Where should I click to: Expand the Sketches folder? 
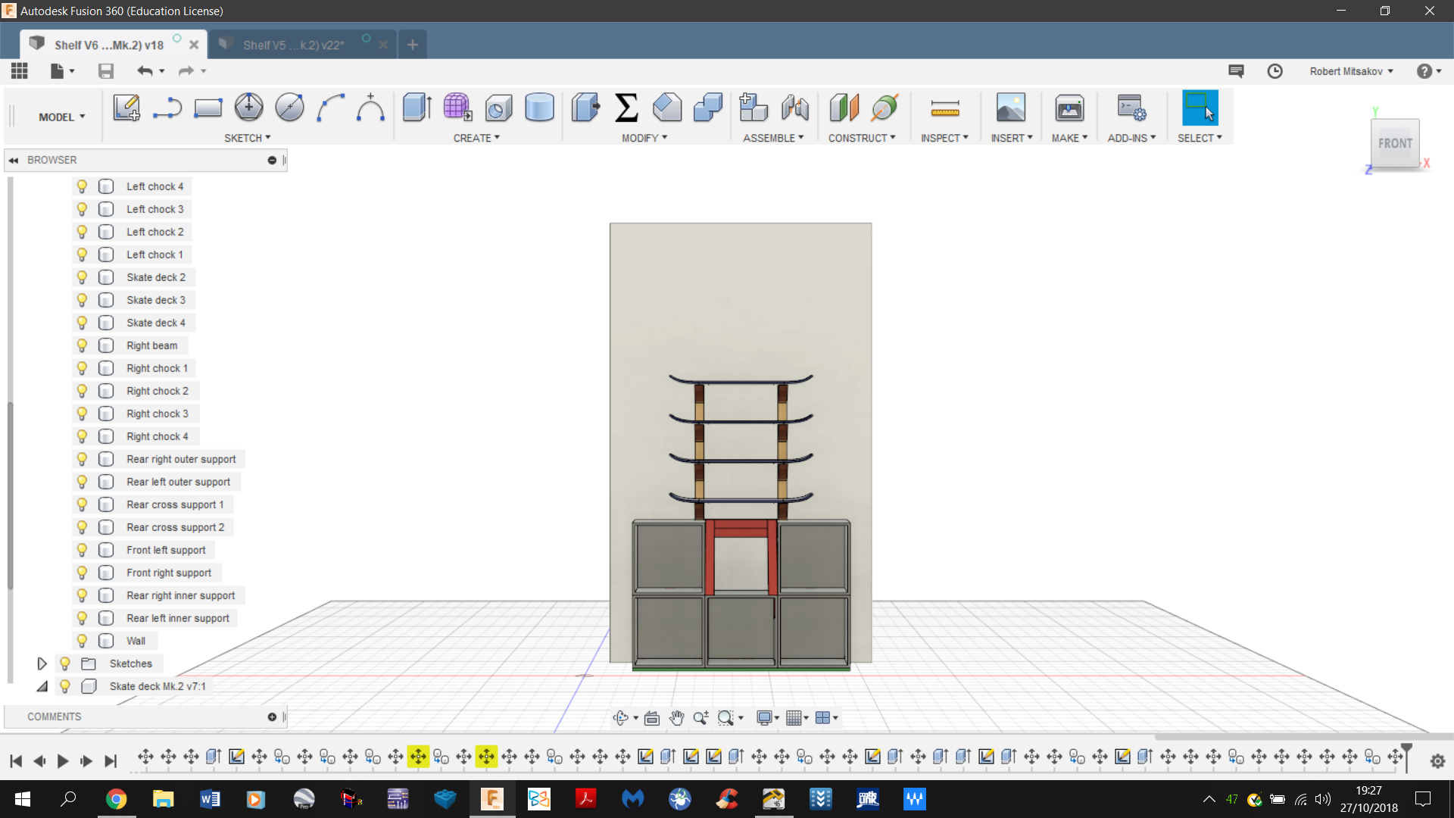point(42,663)
